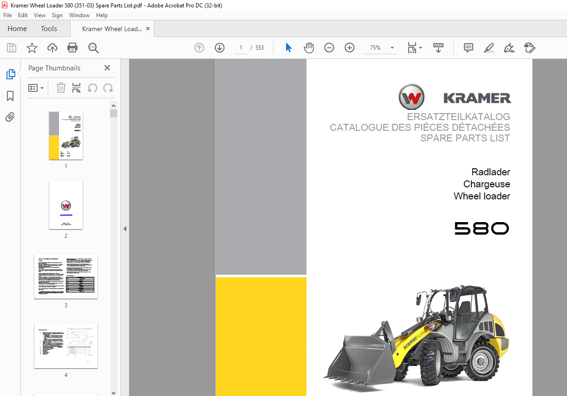Switch to scrolling read mode icon
This screenshot has width=567, height=396.
[438, 48]
